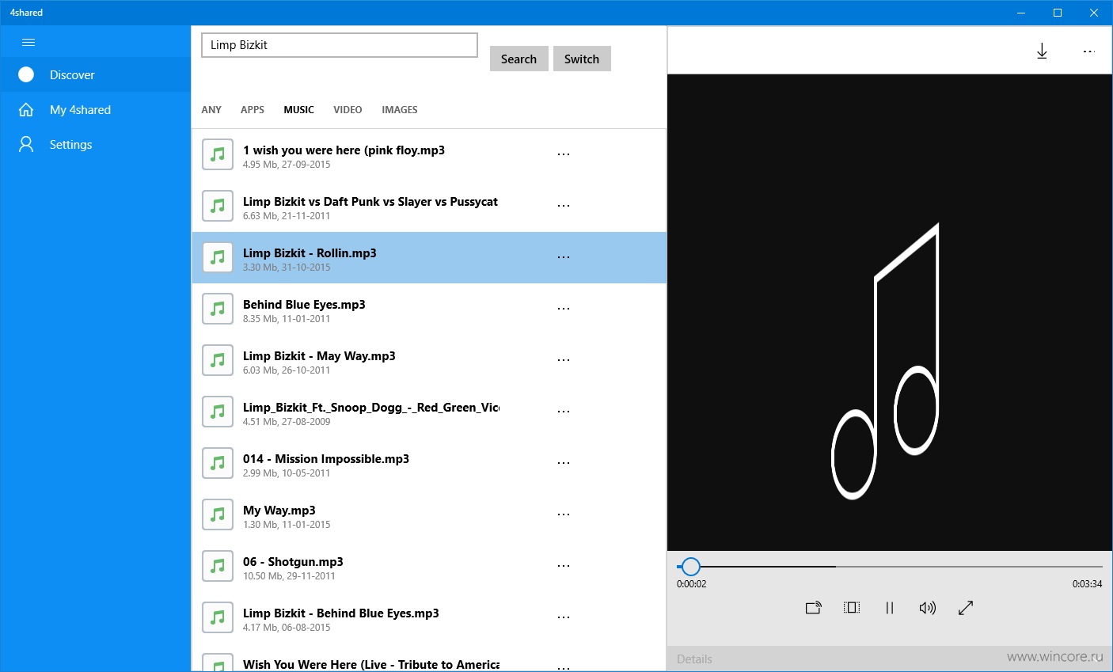Open more options for Behind Blue Eyes.mp3 (8.35 Mb)

(564, 309)
